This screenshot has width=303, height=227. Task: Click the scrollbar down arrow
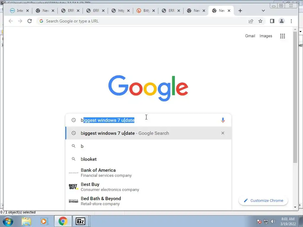pyautogui.click(x=295, y=207)
